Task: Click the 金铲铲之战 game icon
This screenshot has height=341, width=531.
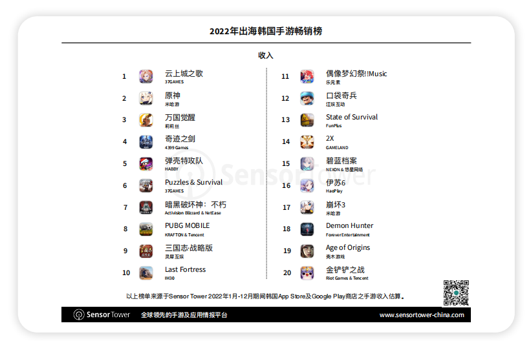Action: click(x=307, y=273)
